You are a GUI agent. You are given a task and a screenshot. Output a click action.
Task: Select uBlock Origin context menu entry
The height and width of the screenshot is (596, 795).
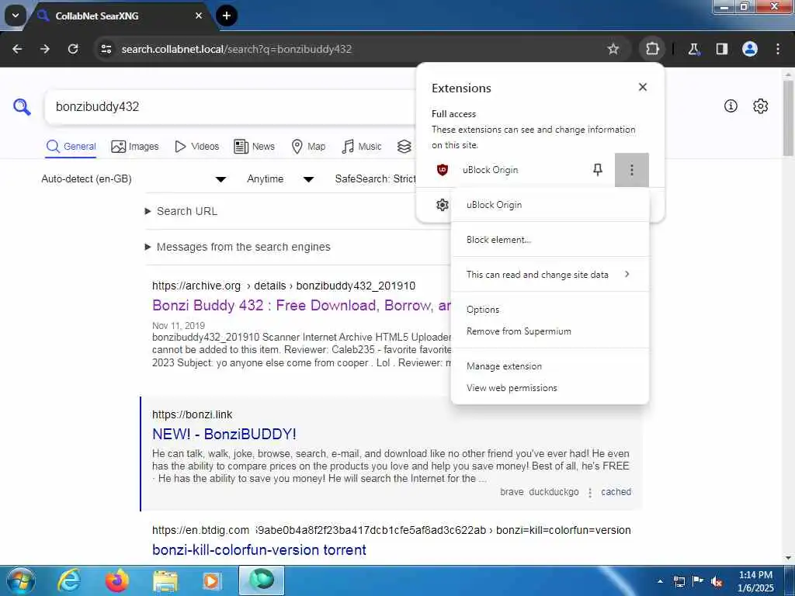click(550, 205)
